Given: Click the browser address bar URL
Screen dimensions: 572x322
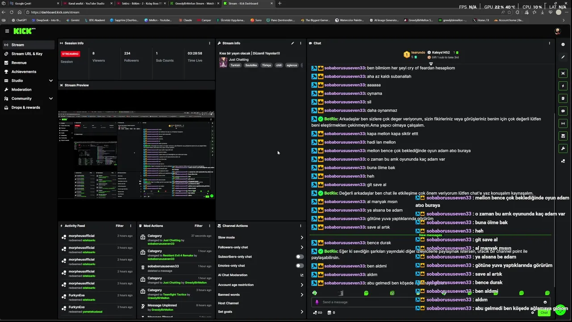Looking at the screenshot, I should tap(55, 12).
